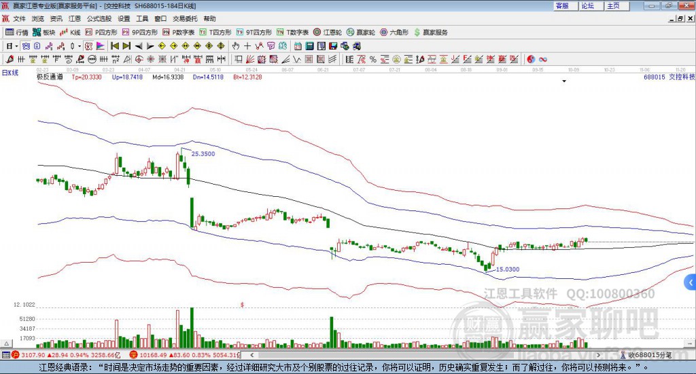
Task: Switch to the K线 chart view
Action: coord(70,33)
